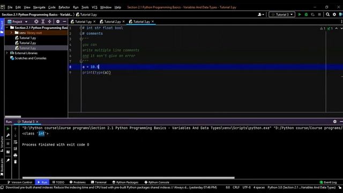343x193 pixels.
Task: Close the Tutorial 3 run tab
Action: [x=37, y=122]
